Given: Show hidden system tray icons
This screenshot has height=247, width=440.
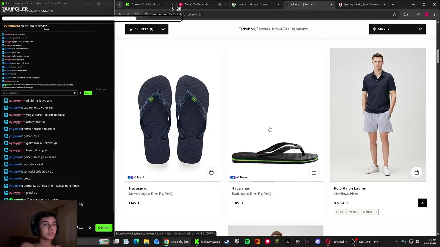Looking at the screenshot, I should [x=396, y=242].
